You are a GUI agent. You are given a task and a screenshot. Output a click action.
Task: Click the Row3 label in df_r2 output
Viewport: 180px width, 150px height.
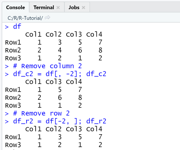point(13,145)
